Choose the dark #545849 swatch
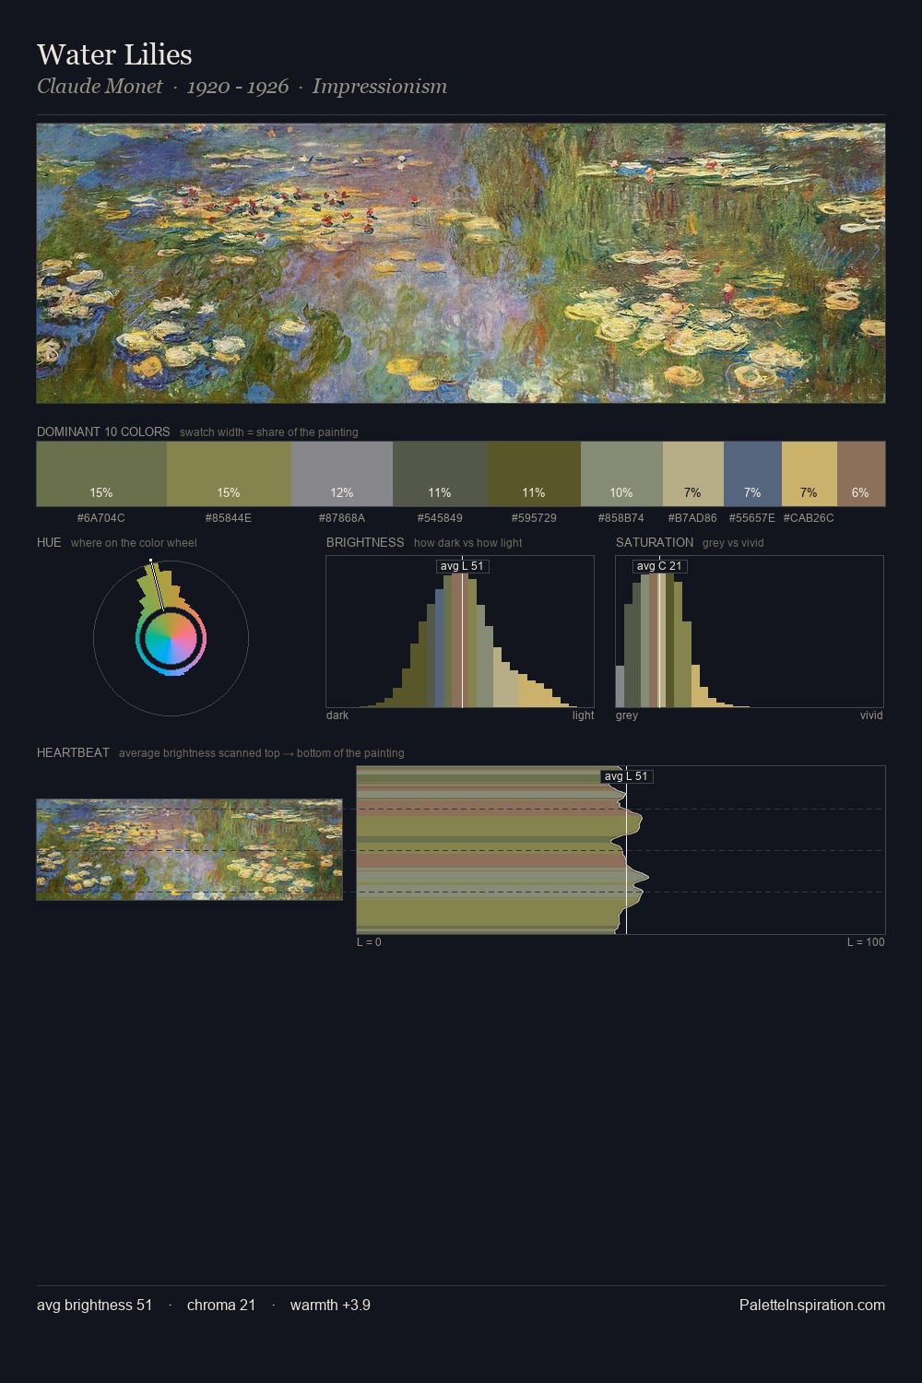The image size is (922, 1383). [x=440, y=474]
